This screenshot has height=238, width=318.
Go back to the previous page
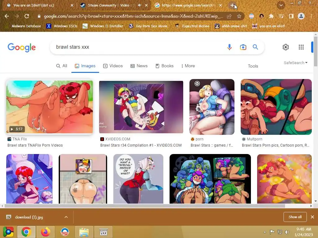pyautogui.click(x=7, y=16)
